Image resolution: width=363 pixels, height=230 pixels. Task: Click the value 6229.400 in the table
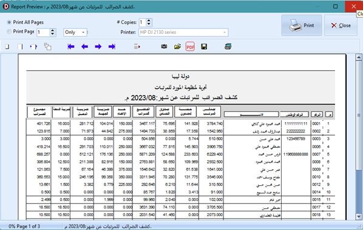(x=215, y=154)
